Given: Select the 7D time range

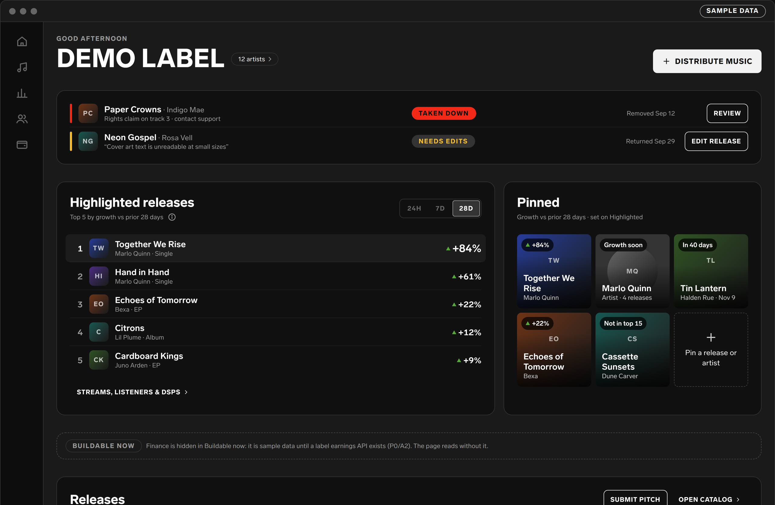Looking at the screenshot, I should (440, 208).
